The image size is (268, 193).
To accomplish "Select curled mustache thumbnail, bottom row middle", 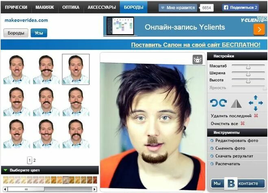I will click(46, 134).
